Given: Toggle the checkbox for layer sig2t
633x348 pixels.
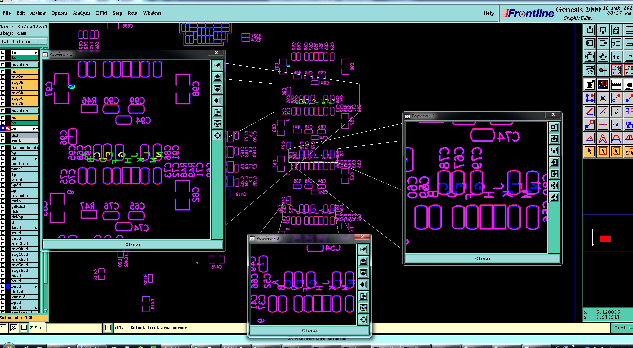Looking at the screenshot, I should pyautogui.click(x=3, y=77).
